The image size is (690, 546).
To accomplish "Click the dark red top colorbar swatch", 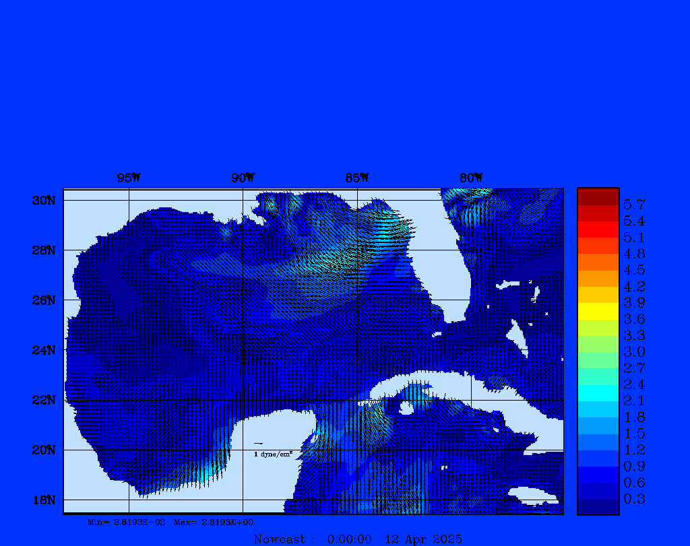I will tap(598, 196).
